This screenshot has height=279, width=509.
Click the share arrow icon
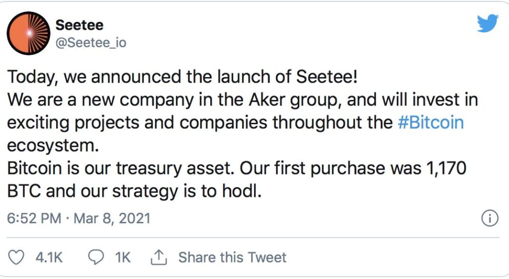click(158, 257)
